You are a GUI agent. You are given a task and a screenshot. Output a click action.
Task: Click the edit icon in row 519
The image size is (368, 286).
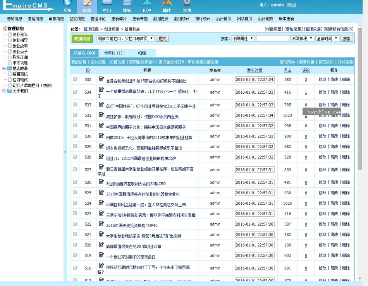(x=101, y=255)
